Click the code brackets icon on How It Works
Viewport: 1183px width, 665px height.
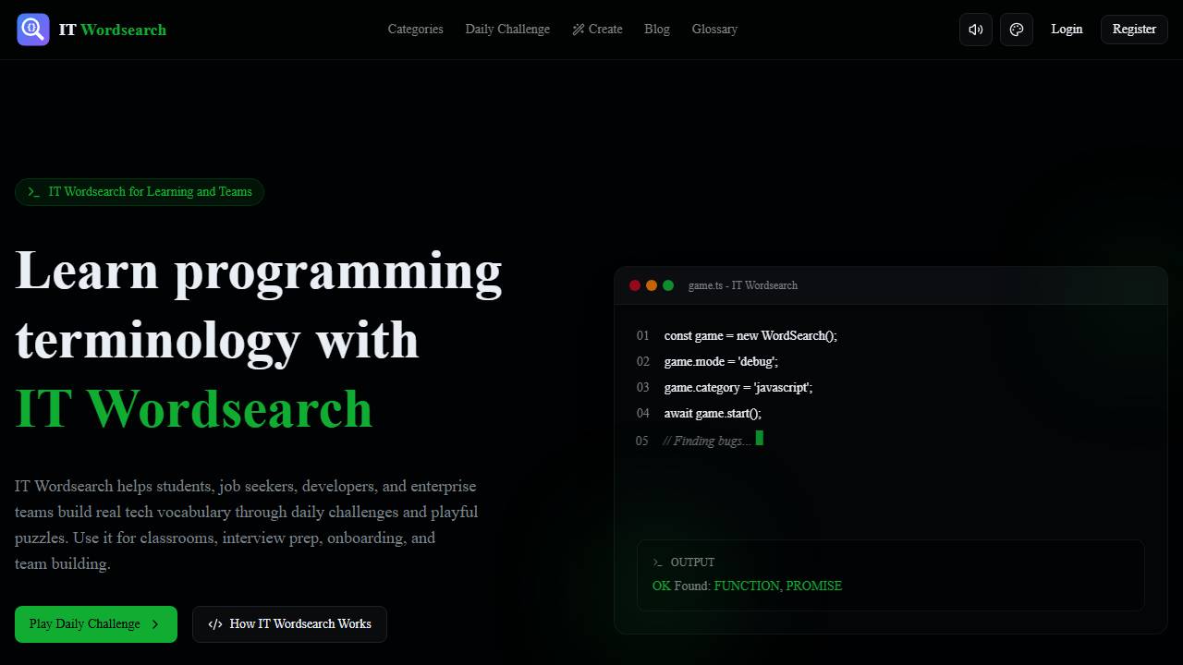click(215, 624)
